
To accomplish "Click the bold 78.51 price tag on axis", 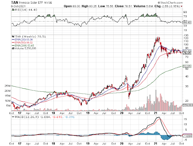I will [x=187, y=53].
